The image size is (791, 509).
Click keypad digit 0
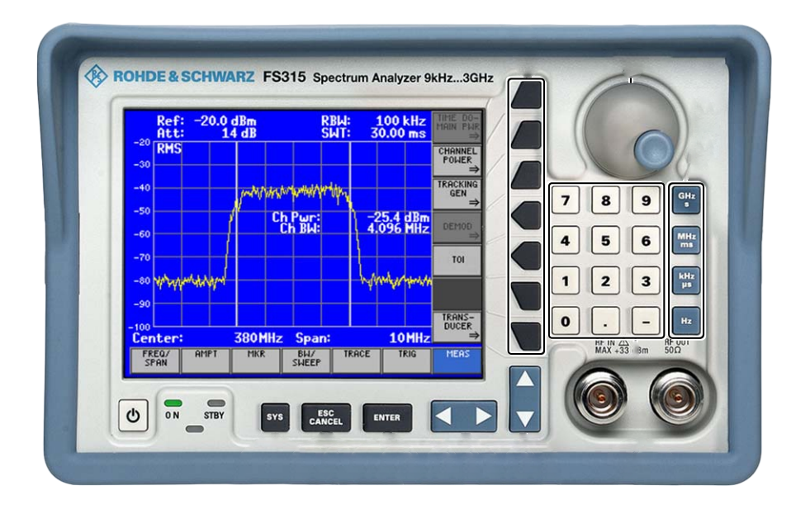point(565,321)
